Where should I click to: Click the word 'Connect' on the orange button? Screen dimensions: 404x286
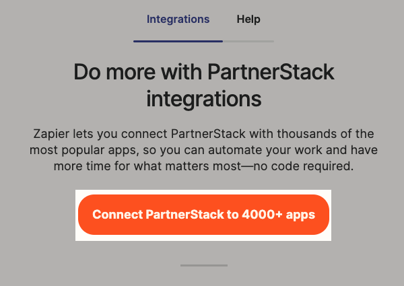coord(117,215)
